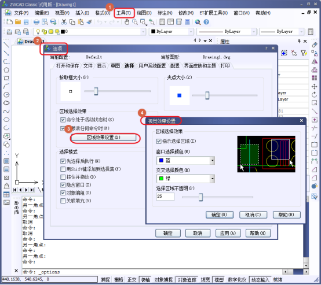The width and height of the screenshot is (321, 285).
Task: Select the Spline tool in left toolbar
Action: coord(6,111)
